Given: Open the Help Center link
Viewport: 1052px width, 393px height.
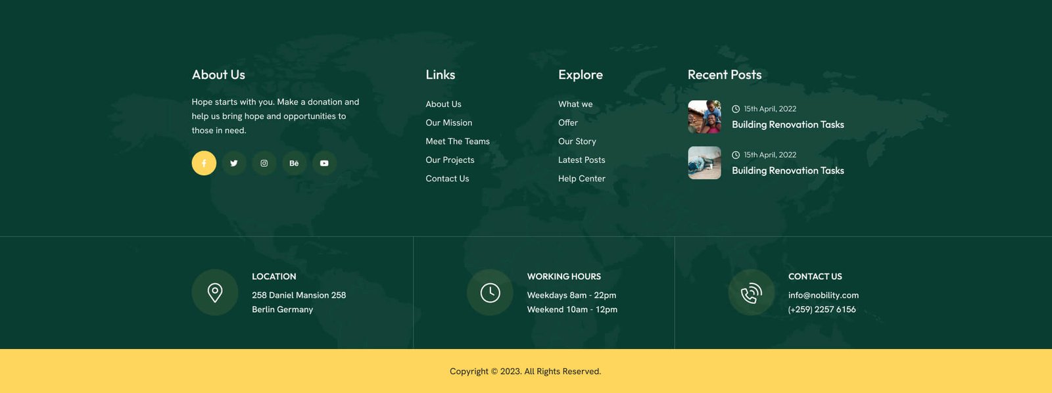Looking at the screenshot, I should (x=582, y=178).
